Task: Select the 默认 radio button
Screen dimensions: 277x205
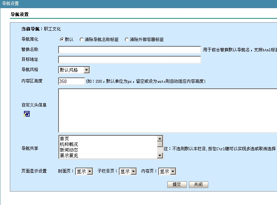Action: 62,40
